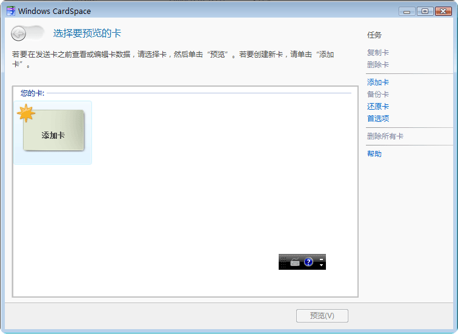Click the 您的卡: group label
The height and width of the screenshot is (334, 458).
(x=33, y=93)
